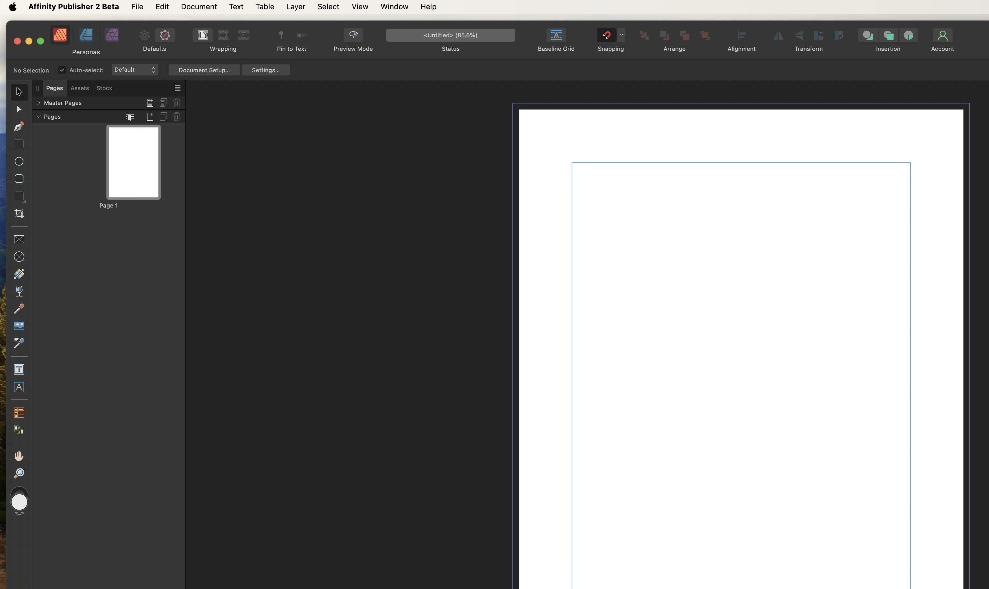Enable Insert Inside Selection mode
989x589 pixels.
(x=908, y=35)
